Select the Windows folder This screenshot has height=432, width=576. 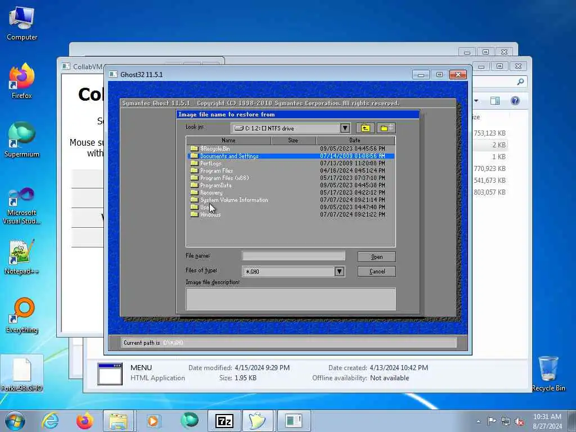[291, 214]
